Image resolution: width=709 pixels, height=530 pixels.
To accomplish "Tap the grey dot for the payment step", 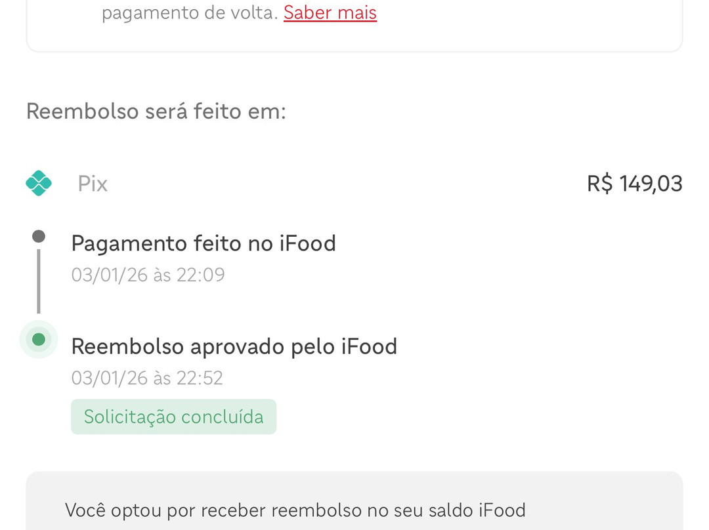I will pyautogui.click(x=39, y=236).
